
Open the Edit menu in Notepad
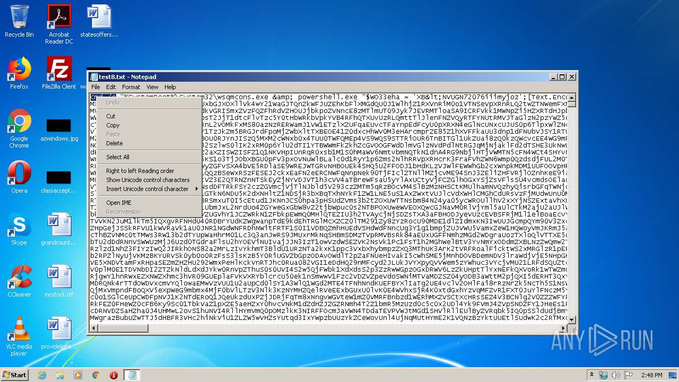111,87
